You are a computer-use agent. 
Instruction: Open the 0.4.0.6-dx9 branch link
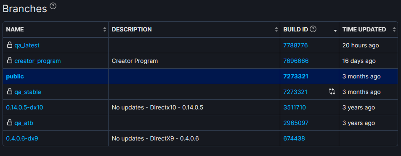click(x=22, y=138)
